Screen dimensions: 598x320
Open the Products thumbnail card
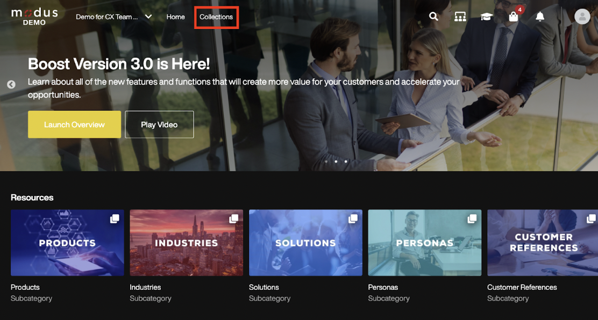[67, 243]
